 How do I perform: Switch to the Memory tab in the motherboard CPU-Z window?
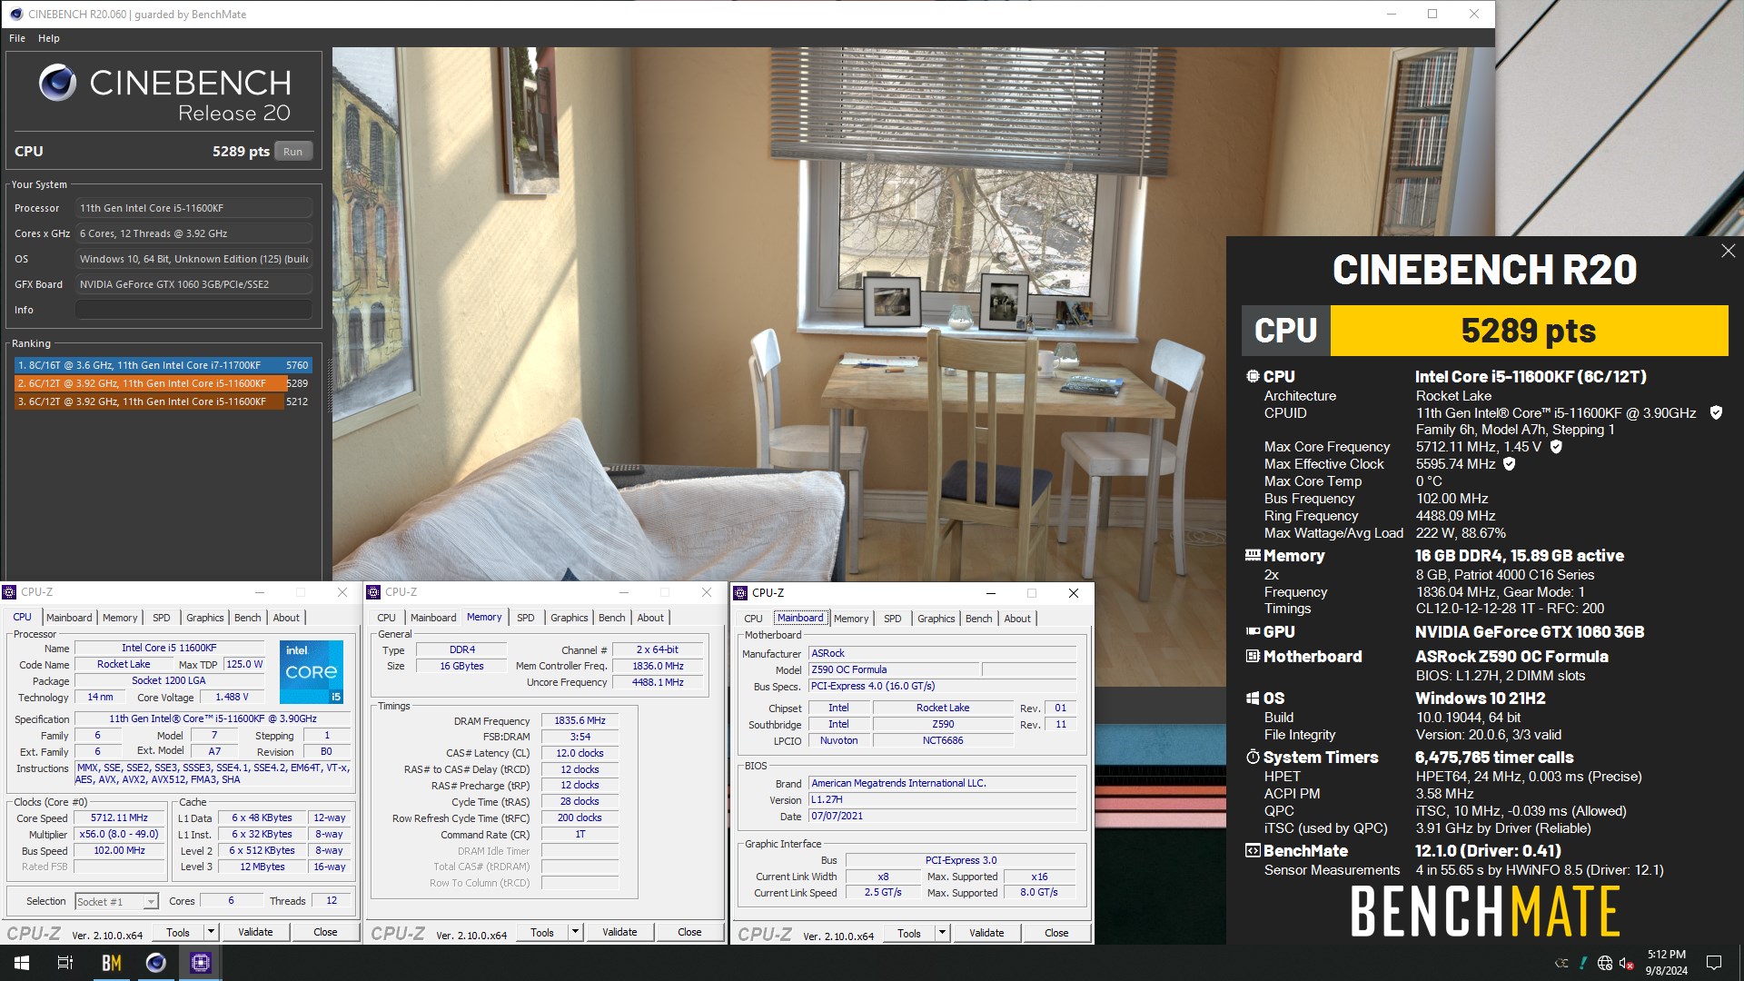(x=851, y=619)
